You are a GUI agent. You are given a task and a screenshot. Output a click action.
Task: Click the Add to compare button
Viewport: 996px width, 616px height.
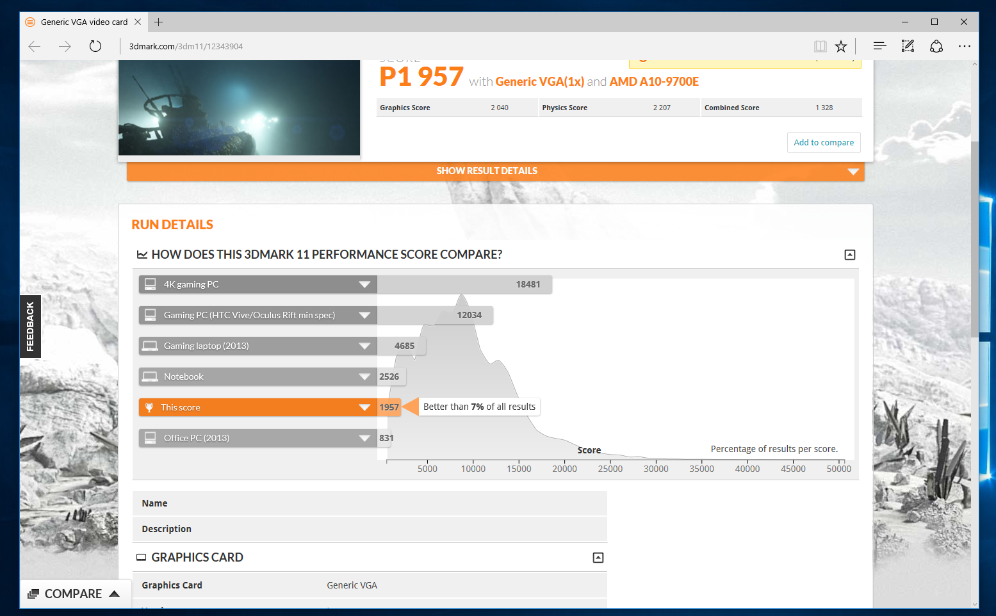pos(824,142)
